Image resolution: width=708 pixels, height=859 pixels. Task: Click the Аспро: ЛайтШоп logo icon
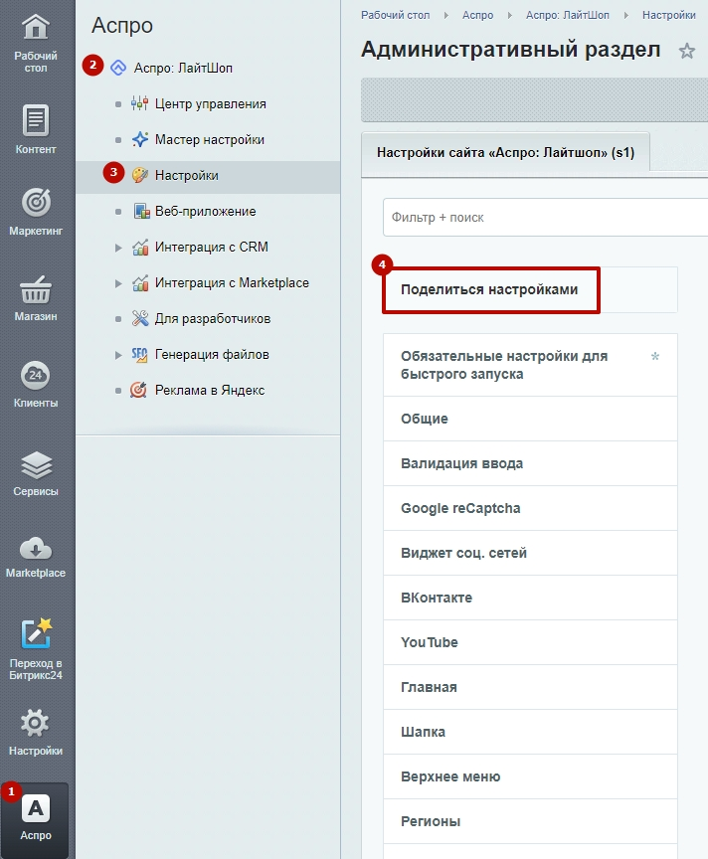click(118, 68)
